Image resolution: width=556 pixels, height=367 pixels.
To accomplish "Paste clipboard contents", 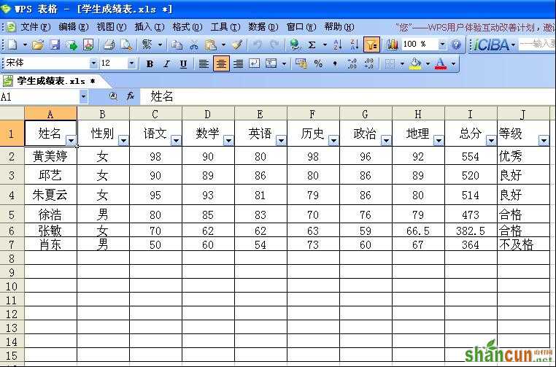I will click(x=211, y=45).
